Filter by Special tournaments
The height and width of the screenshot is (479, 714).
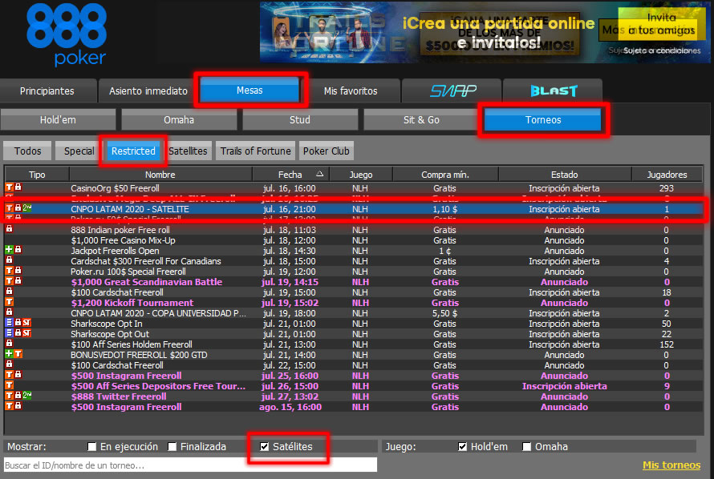coord(79,151)
